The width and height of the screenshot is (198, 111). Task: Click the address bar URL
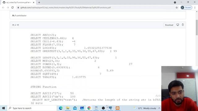tap(66, 7)
